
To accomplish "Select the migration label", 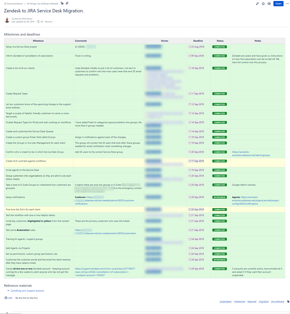I will (264, 302).
